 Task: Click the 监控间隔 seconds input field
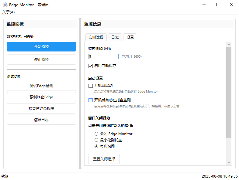click(x=103, y=56)
